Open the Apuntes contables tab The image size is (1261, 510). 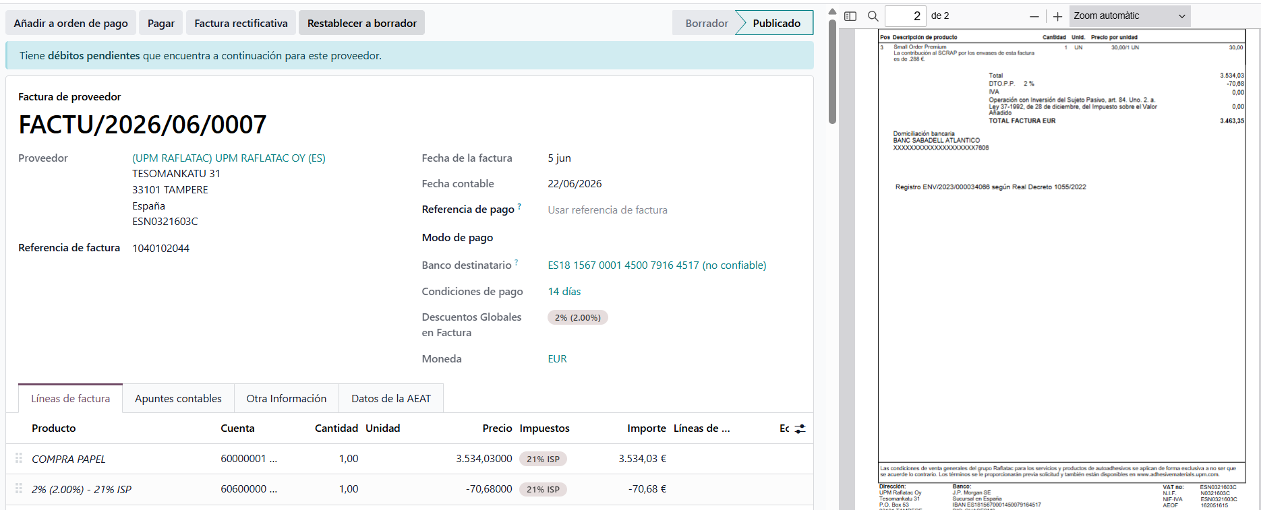pyautogui.click(x=178, y=398)
